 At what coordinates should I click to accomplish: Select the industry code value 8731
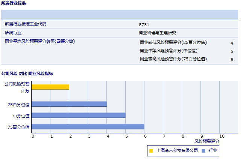(x=144, y=24)
